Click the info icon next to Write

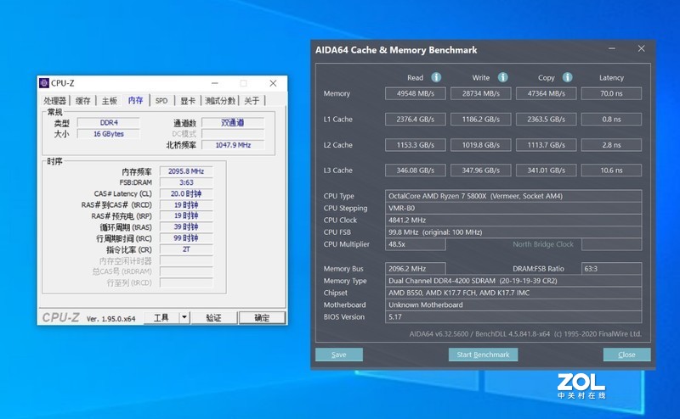pyautogui.click(x=502, y=77)
